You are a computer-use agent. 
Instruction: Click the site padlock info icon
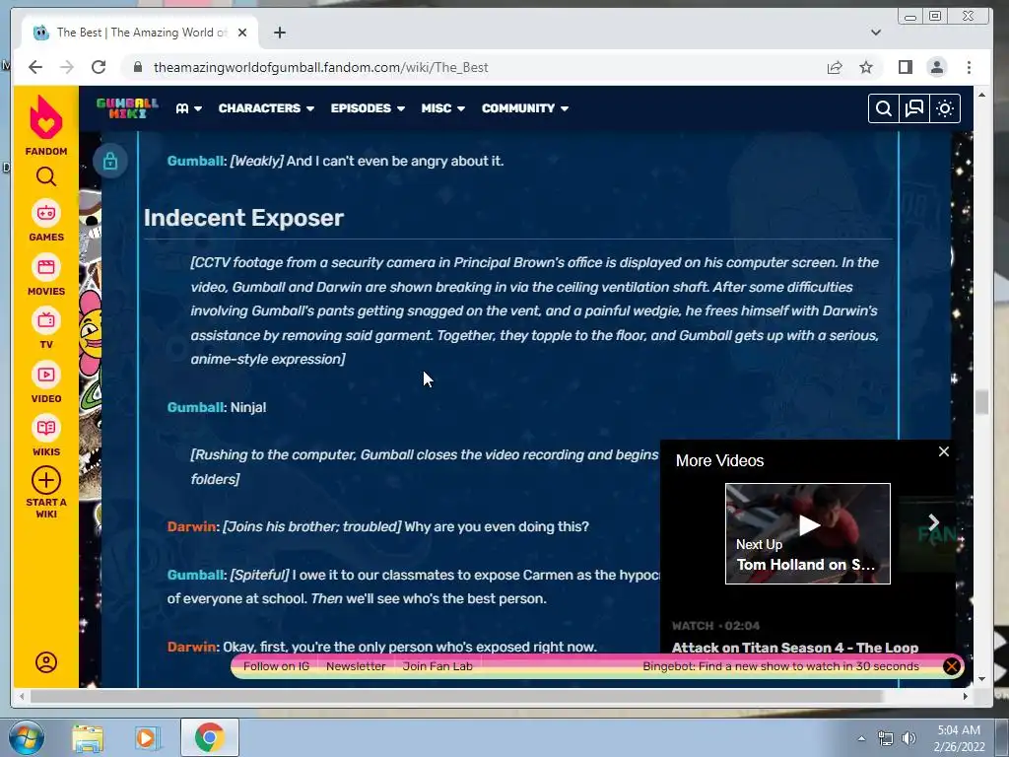click(137, 67)
